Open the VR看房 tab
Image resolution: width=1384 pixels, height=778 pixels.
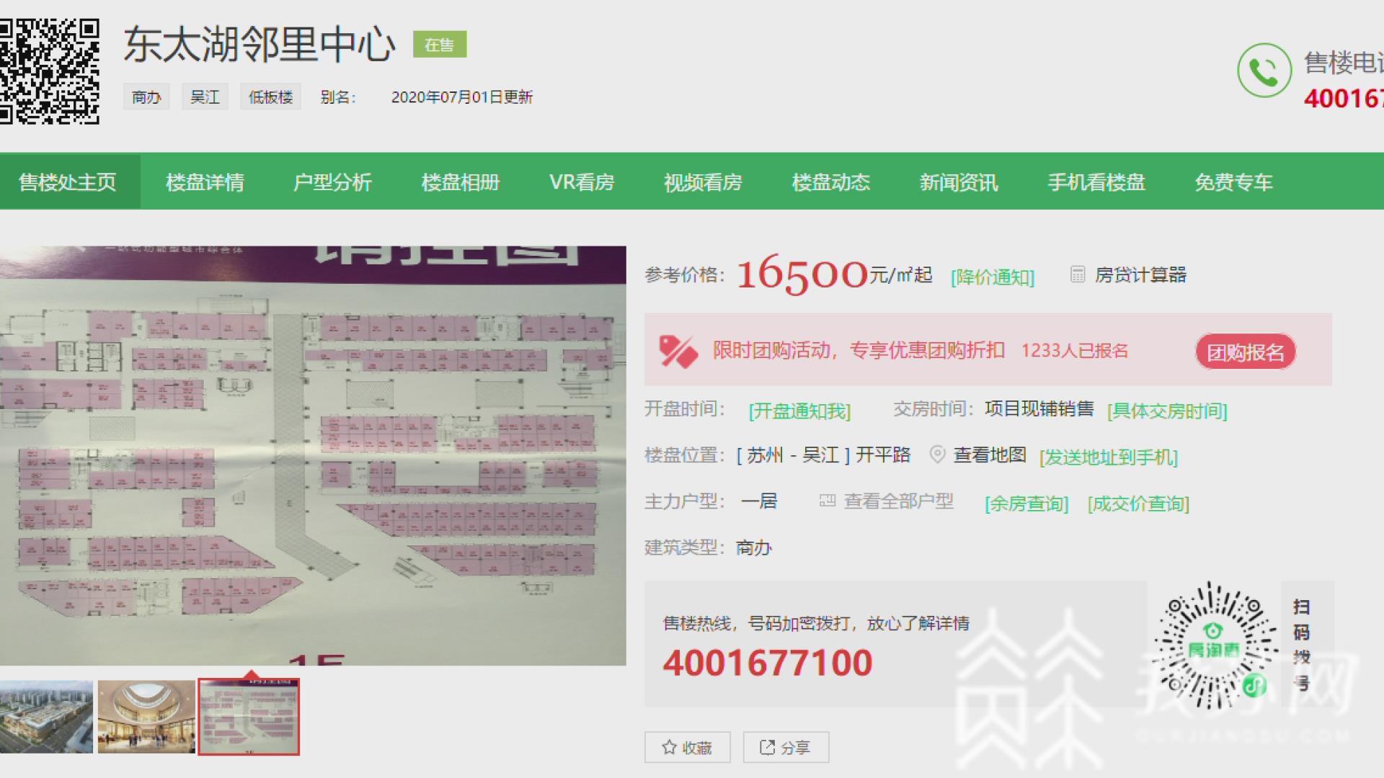tap(582, 182)
